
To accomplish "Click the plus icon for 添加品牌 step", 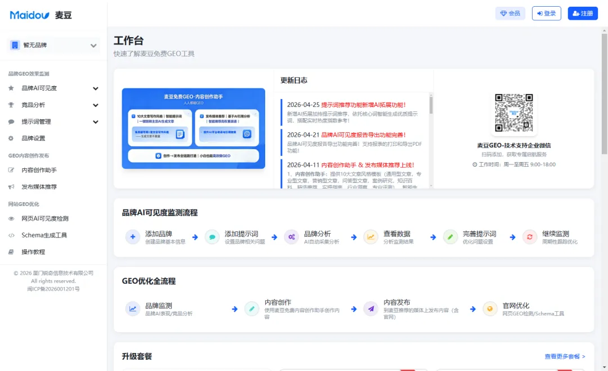I will point(133,237).
